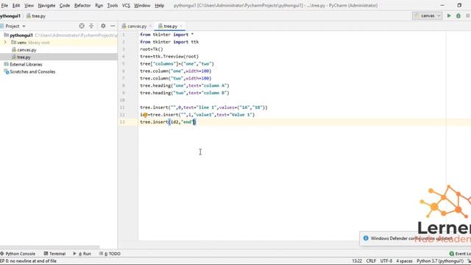Screen dimensions: 471x265
Task: Hide the Project panel with minus icon
Action: click(113, 26)
